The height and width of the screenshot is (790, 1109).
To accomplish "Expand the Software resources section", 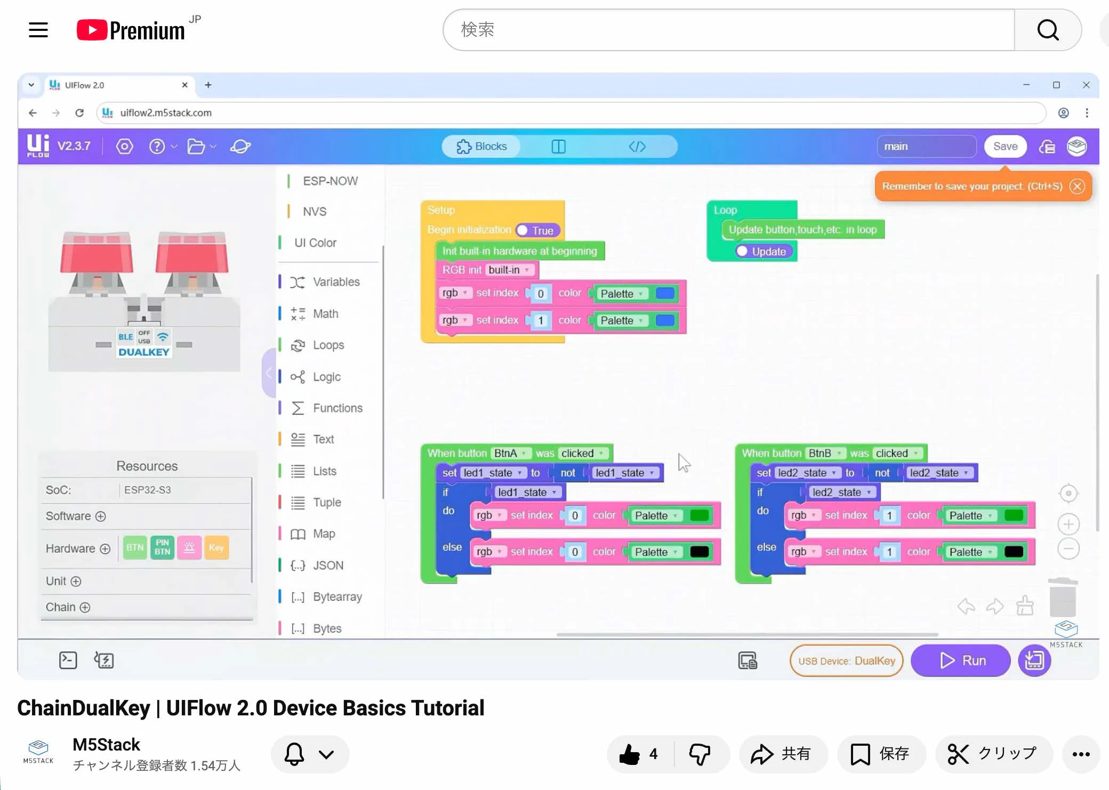I will 101,516.
